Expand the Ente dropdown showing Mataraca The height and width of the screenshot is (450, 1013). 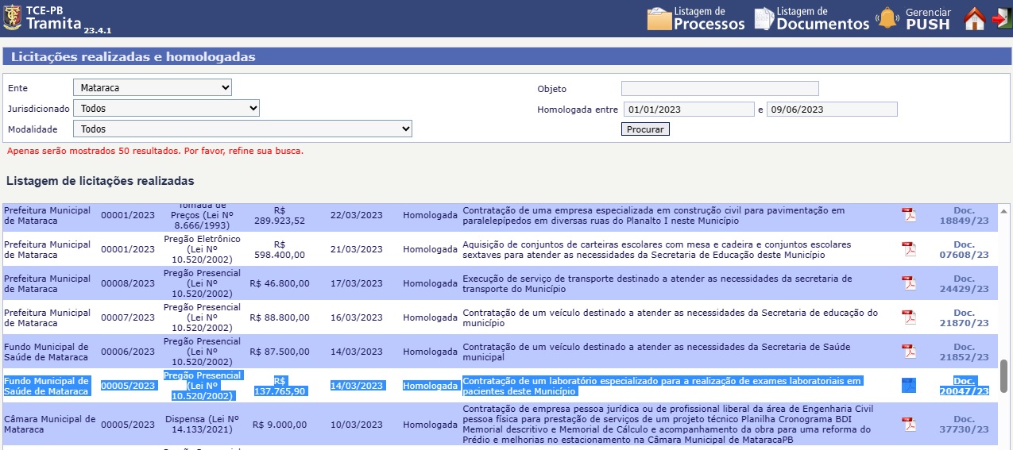[x=153, y=87]
